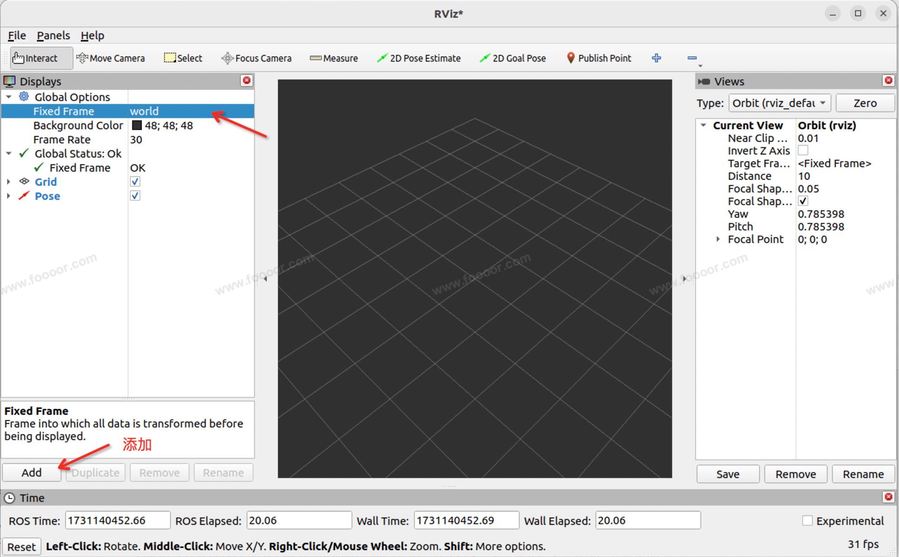Image resolution: width=899 pixels, height=557 pixels.
Task: Click the Publish Point tool
Action: point(599,58)
